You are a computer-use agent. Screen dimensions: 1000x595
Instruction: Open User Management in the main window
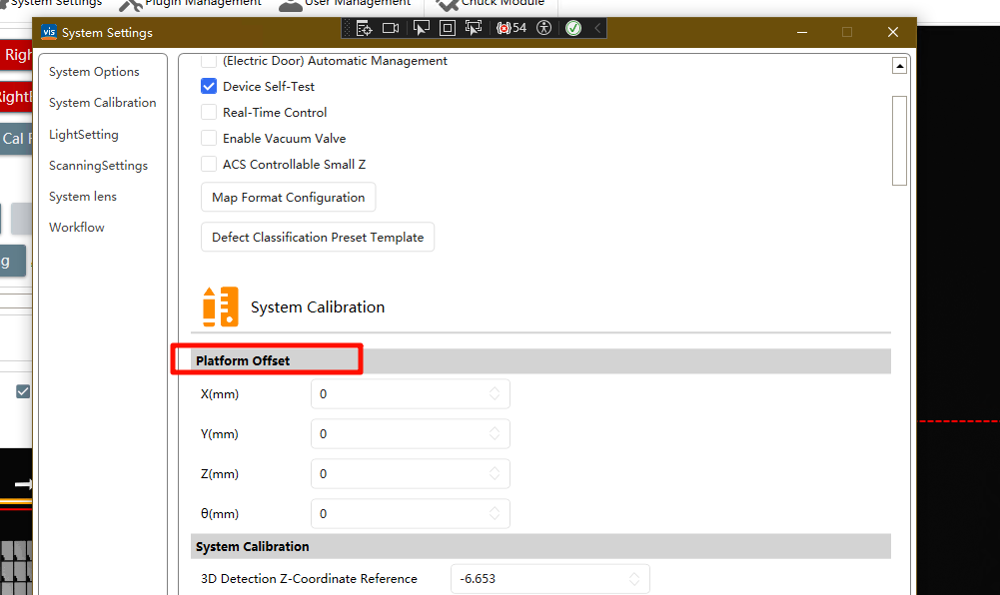pos(345,4)
